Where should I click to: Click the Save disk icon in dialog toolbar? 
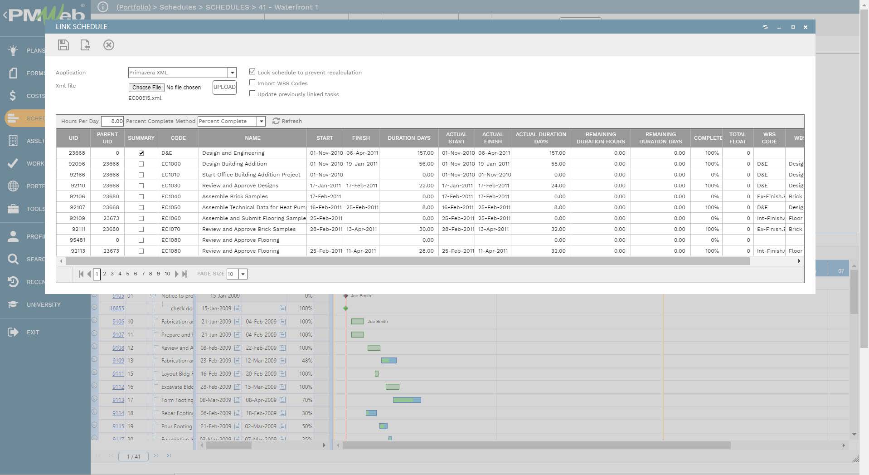point(63,45)
